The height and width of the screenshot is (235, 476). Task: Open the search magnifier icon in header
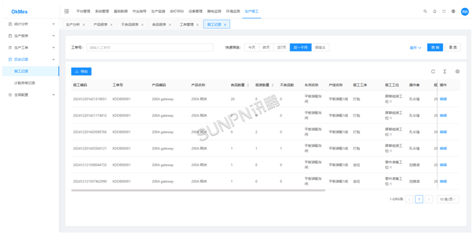pyautogui.click(x=425, y=11)
